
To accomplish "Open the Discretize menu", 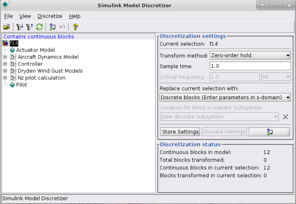I will [x=50, y=16].
